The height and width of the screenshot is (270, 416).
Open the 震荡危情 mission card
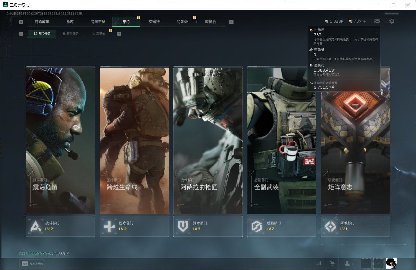60,141
